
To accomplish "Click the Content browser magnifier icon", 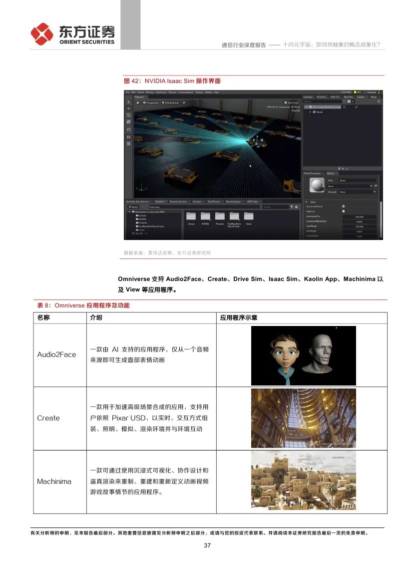I will 296,207.
